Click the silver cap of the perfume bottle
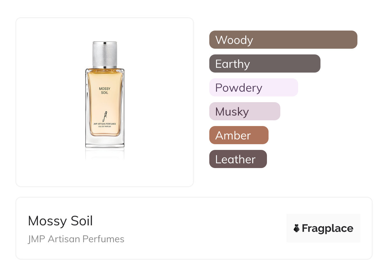 [x=104, y=54]
